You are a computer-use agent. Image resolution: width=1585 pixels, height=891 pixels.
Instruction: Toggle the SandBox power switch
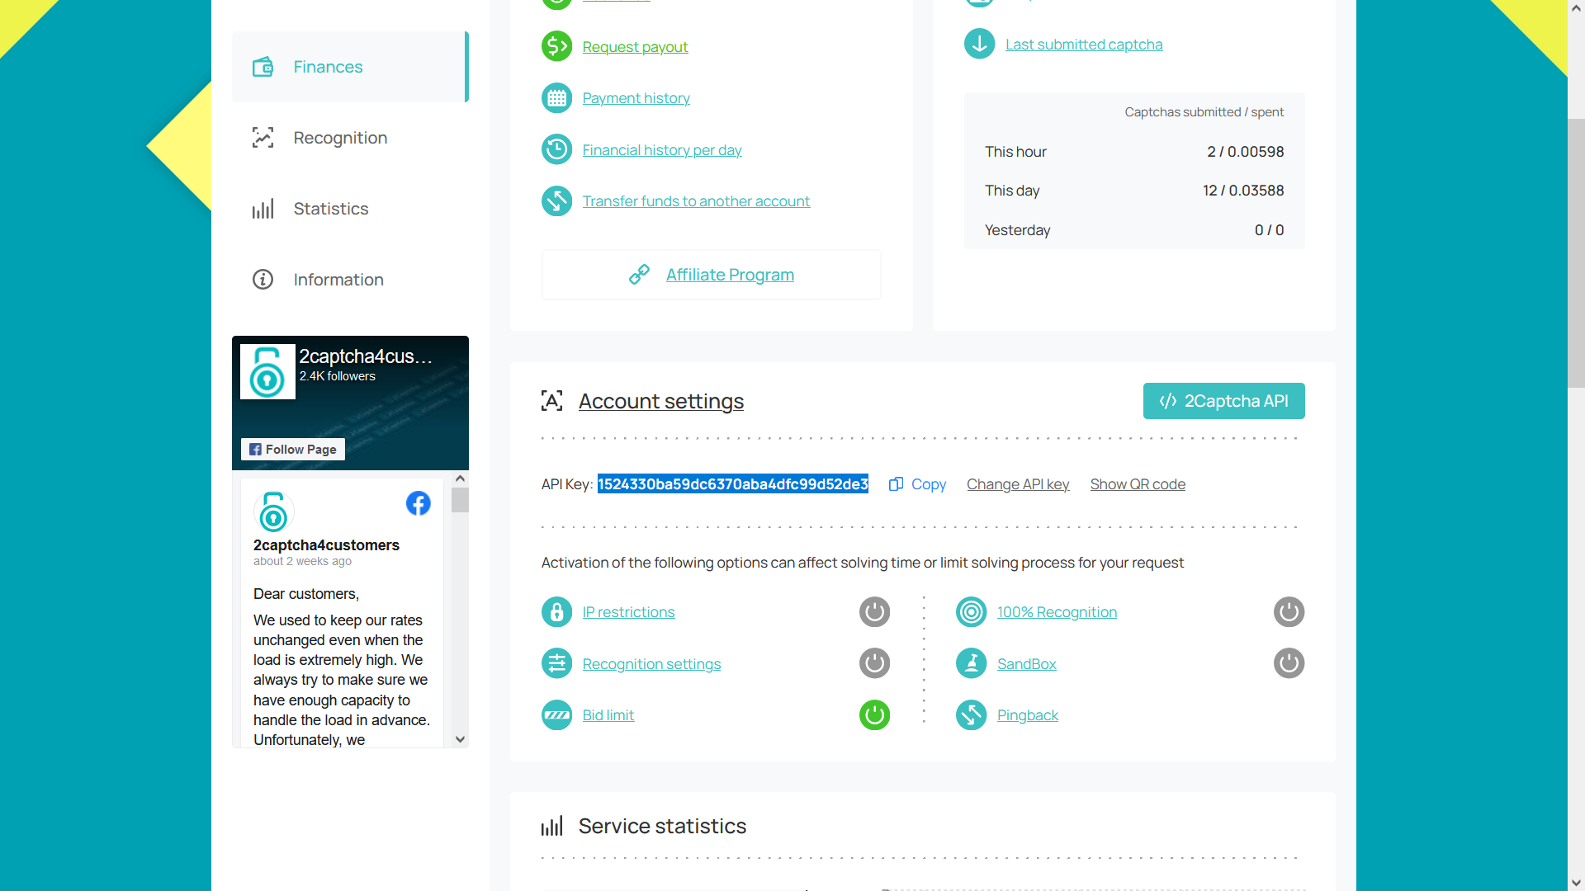point(1290,663)
